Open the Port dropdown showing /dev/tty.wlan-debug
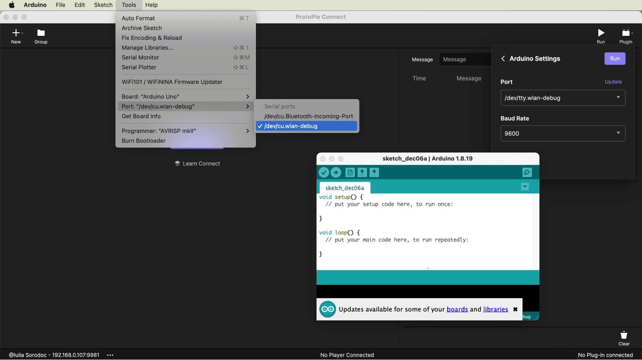 [x=562, y=98]
